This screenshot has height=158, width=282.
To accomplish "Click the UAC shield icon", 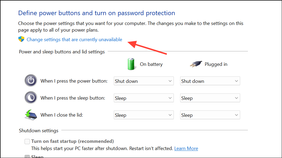I will click(x=21, y=39).
